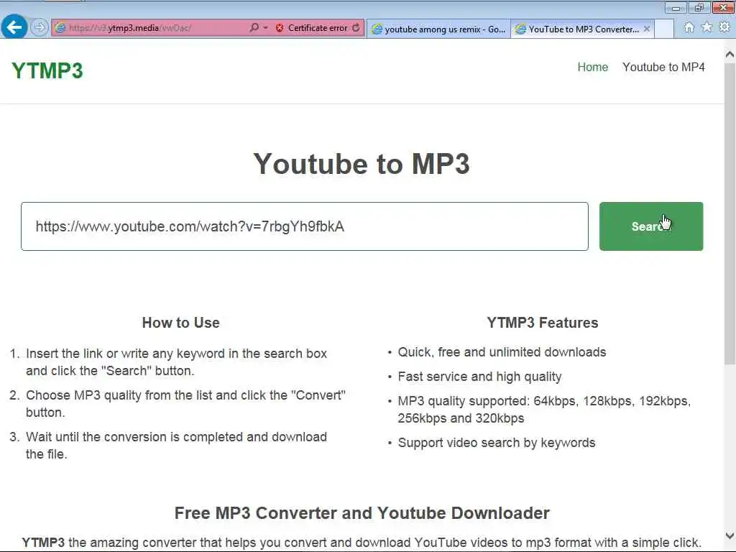Open the Home navigation link
This screenshot has height=552, width=736.
pyautogui.click(x=592, y=67)
